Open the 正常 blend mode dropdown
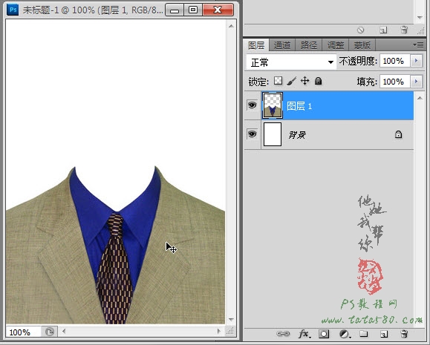The width and height of the screenshot is (430, 345). tap(291, 62)
